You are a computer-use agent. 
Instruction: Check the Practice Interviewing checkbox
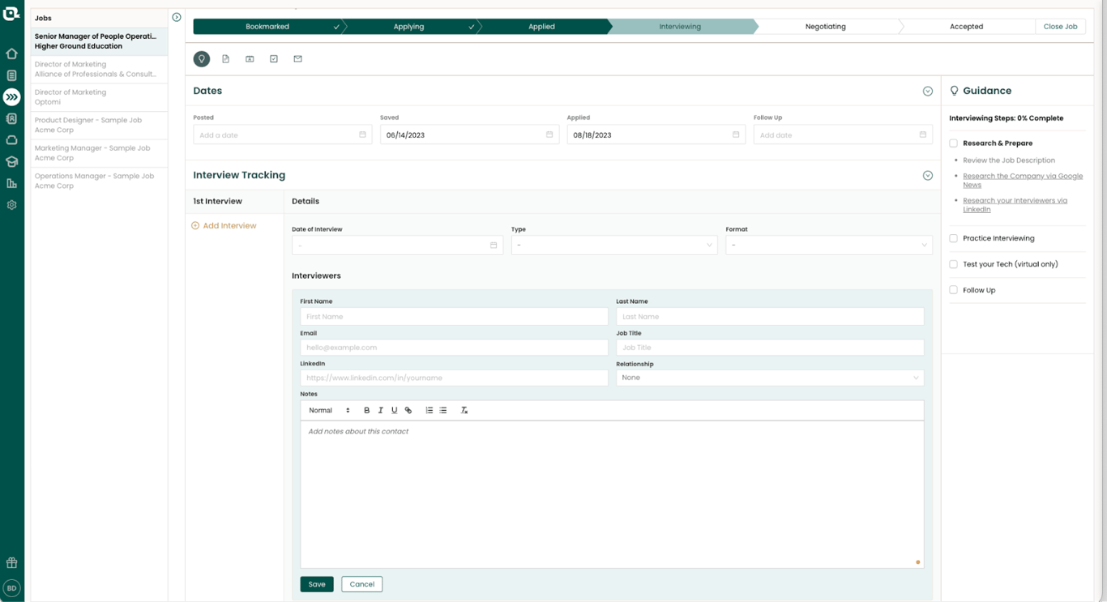954,238
